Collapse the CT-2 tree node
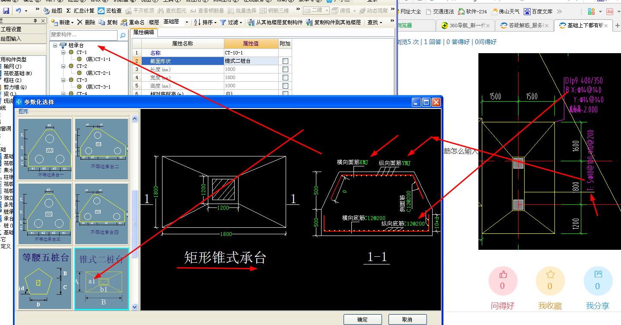 63,66
